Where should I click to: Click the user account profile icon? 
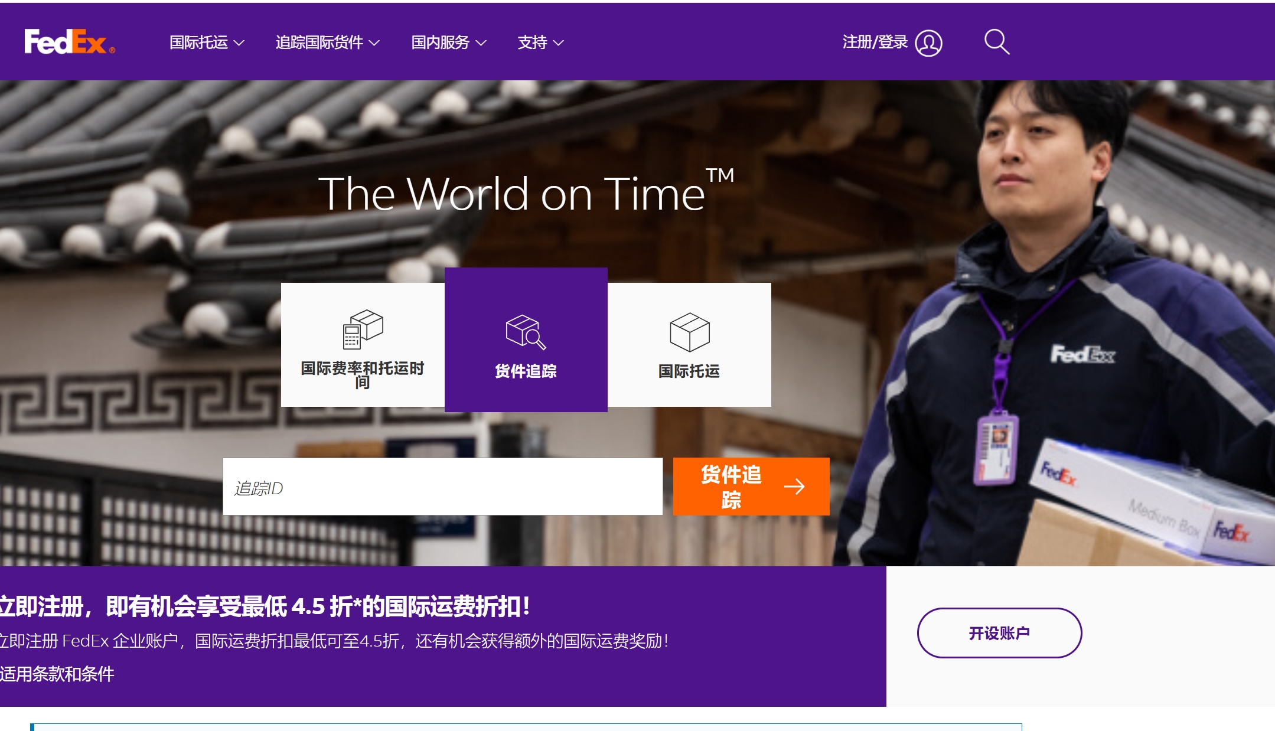click(x=928, y=42)
